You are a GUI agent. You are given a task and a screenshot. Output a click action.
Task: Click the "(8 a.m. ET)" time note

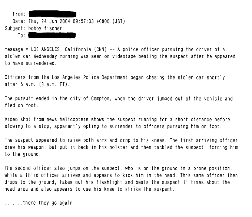tap(54, 85)
